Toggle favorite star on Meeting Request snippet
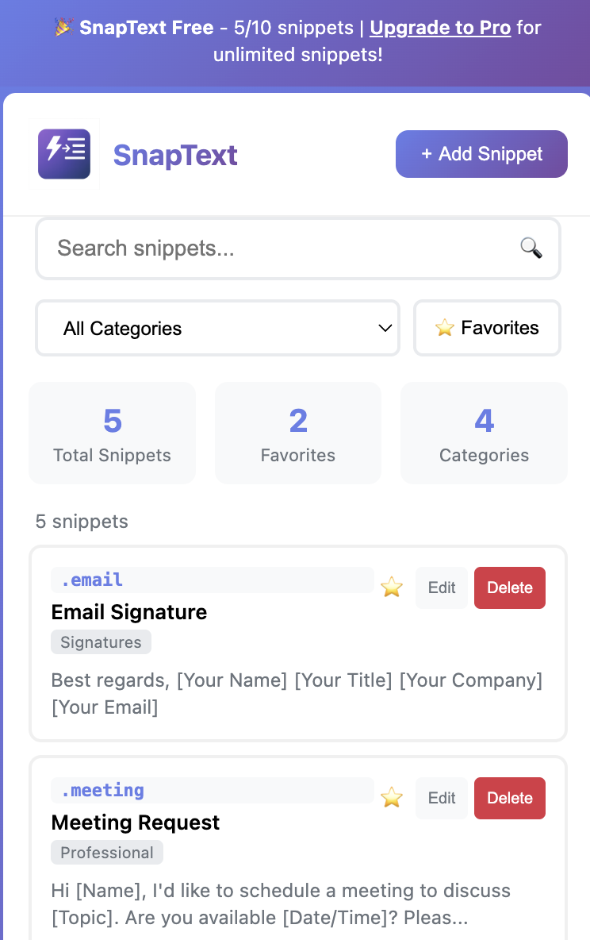 coord(392,797)
